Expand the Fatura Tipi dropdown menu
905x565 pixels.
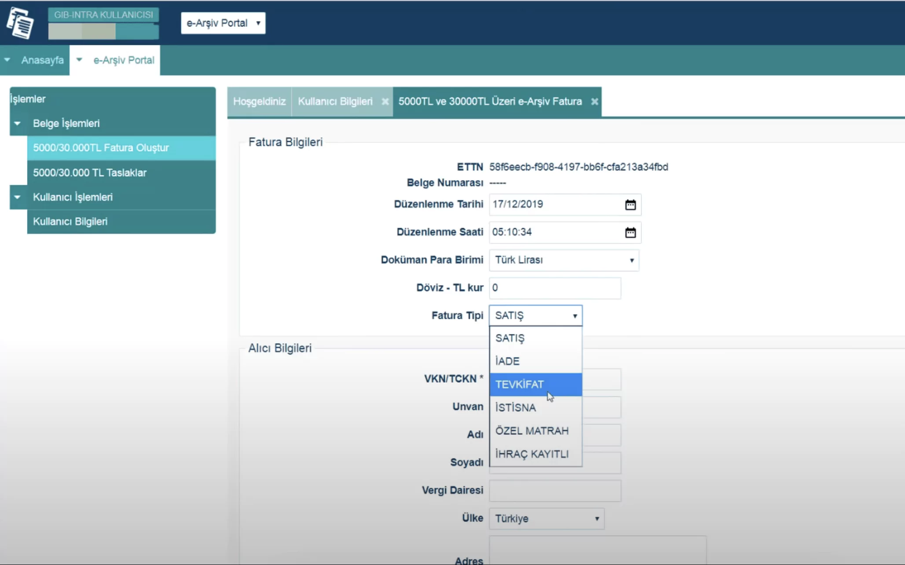pos(535,315)
